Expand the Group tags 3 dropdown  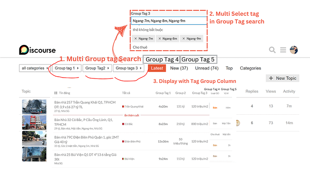coord(128,68)
